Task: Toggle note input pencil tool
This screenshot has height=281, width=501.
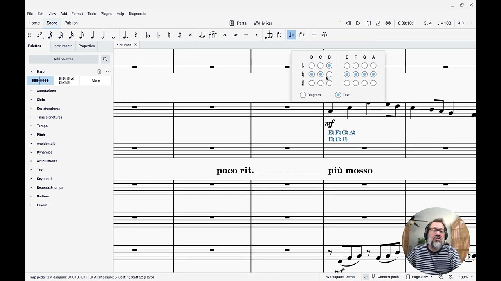Action: (40, 35)
